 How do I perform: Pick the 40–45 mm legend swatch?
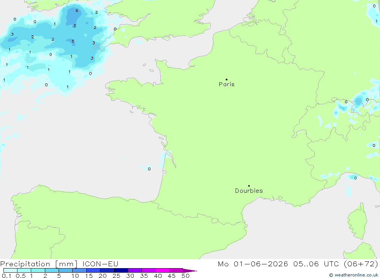[x=162, y=270]
